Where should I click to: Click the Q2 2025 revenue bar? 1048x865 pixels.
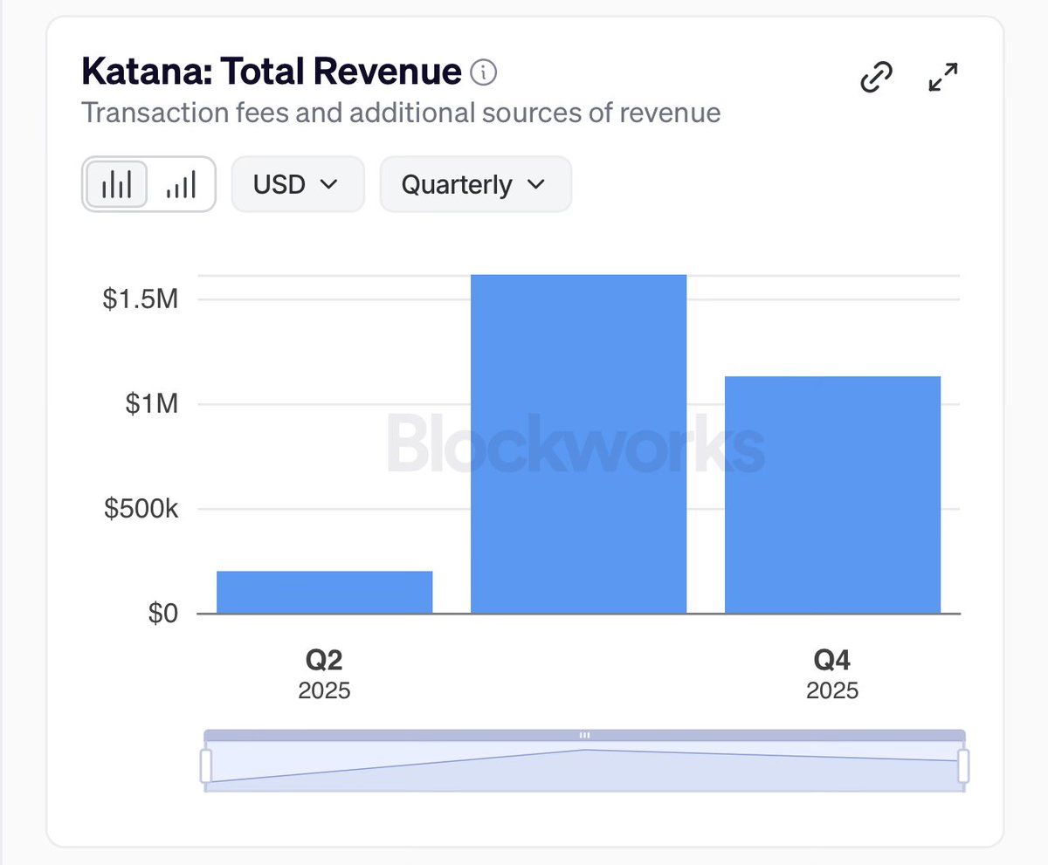[324, 593]
